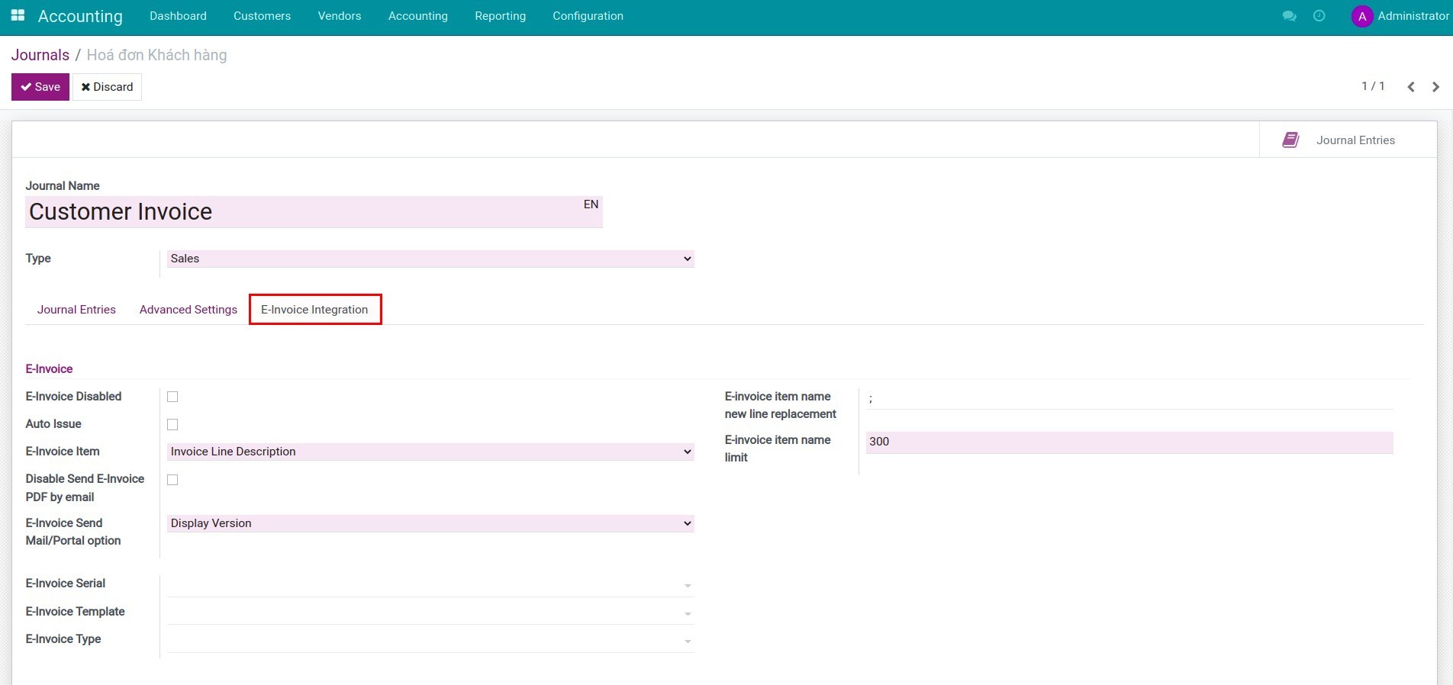Click the Administrator user menu
This screenshot has height=685, width=1453.
(1400, 16)
